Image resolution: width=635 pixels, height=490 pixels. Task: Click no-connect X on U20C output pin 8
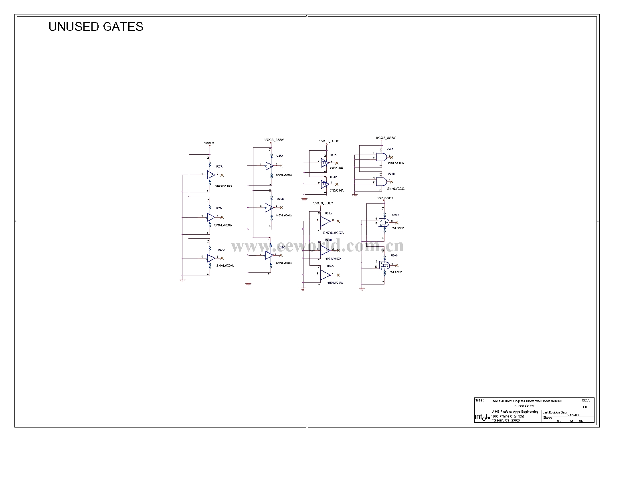point(397,265)
